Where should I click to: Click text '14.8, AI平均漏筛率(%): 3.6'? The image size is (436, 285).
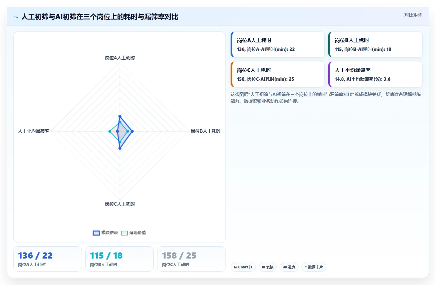[x=363, y=79]
